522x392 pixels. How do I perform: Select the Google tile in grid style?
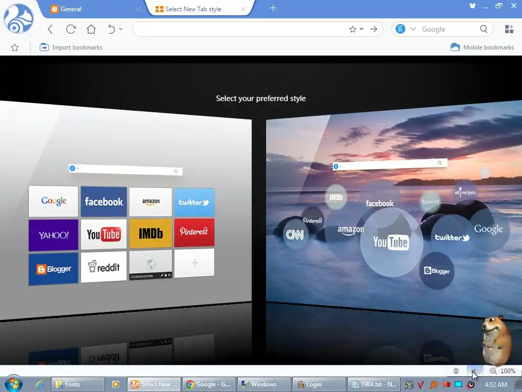click(53, 201)
